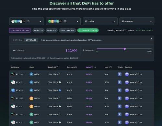This screenshot has width=162, height=126.
Task: Click USDC icon in 31.72% row
Action: tap(31, 82)
